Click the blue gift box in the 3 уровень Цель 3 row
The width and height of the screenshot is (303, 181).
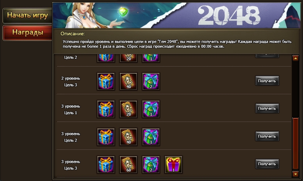point(106,164)
